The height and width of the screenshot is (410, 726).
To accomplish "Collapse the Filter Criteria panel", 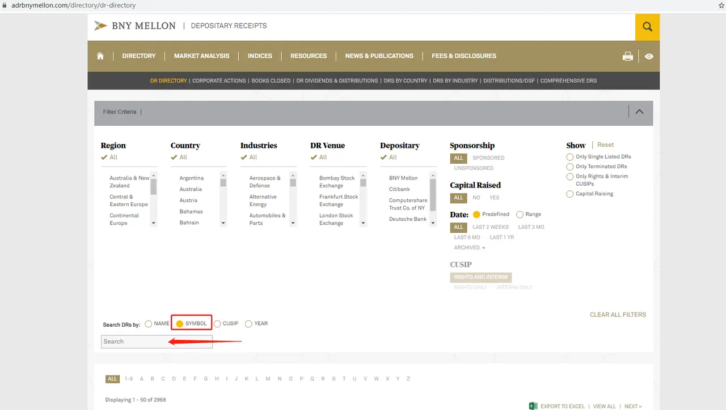I will [639, 112].
